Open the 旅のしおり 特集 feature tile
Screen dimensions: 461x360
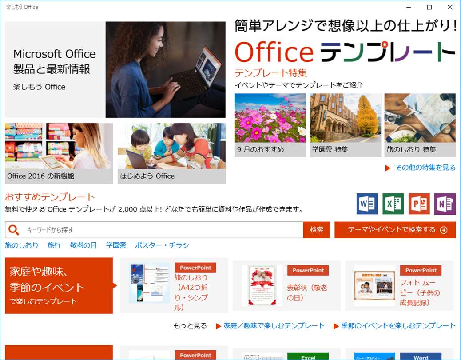tap(420, 125)
